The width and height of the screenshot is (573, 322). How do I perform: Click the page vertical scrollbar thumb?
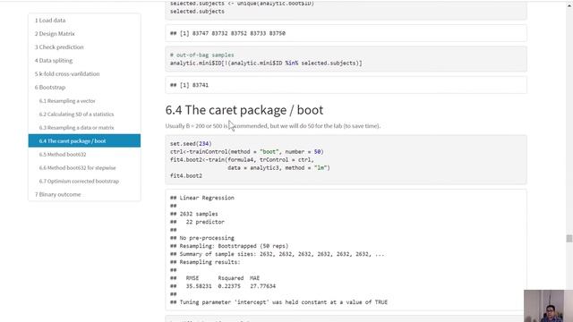(569, 239)
